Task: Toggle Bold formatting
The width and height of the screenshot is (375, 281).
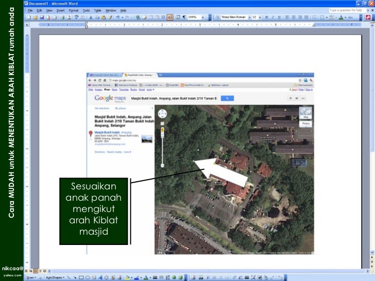Action: pos(267,17)
